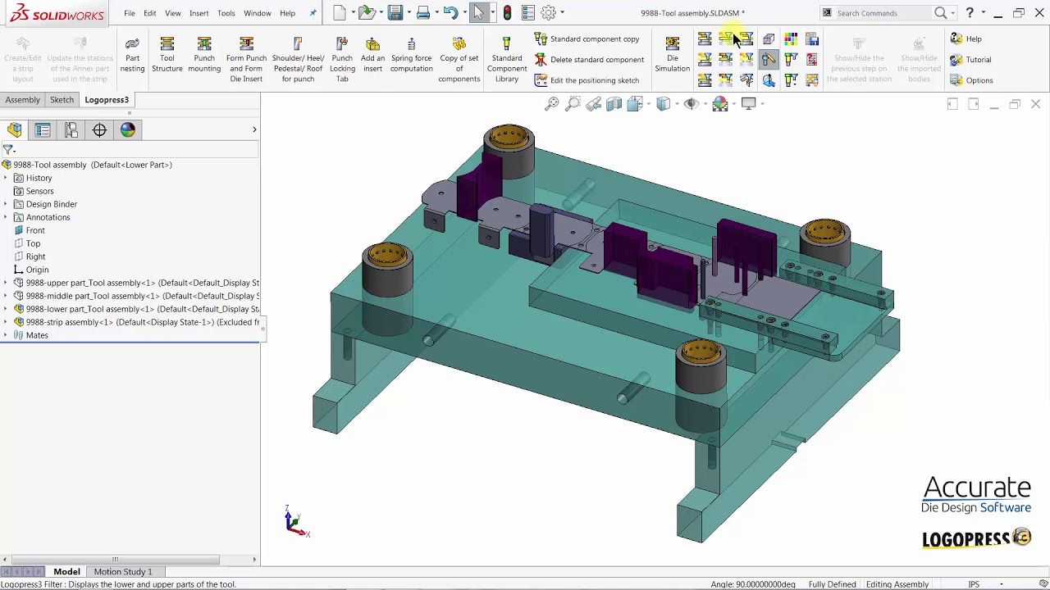
Task: Toggle the Select arrow tool
Action: coord(479,12)
